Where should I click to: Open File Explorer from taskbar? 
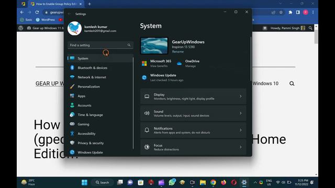(x=203, y=182)
